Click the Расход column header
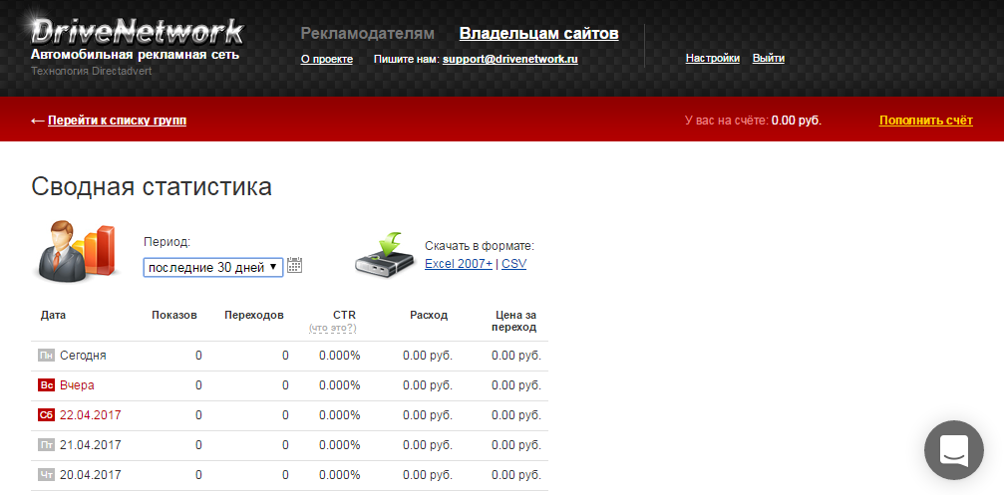Image resolution: width=1004 pixels, height=495 pixels. pyautogui.click(x=429, y=316)
